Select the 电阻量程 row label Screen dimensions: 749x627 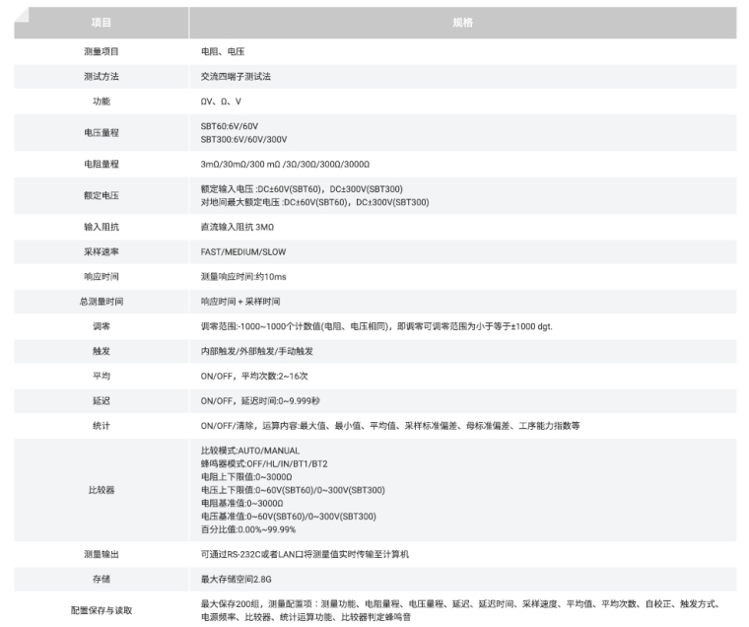coord(102,164)
